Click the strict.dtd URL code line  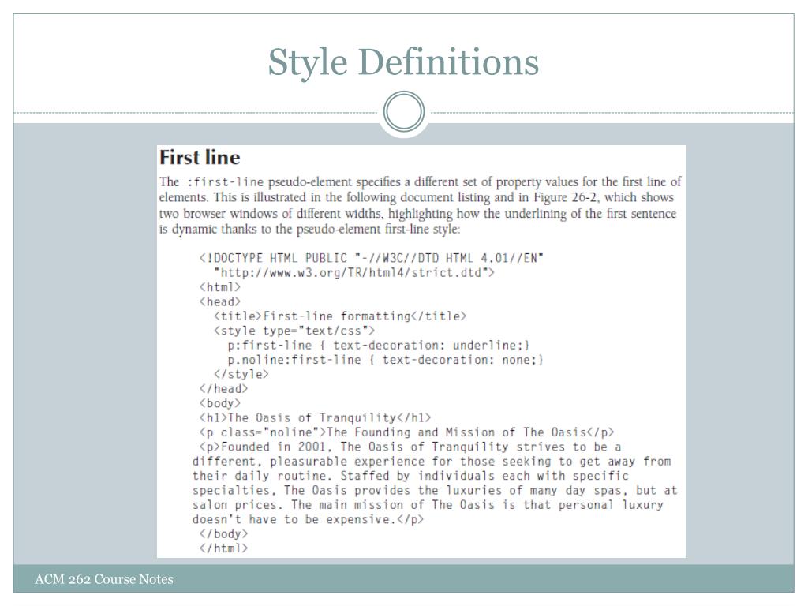[354, 272]
